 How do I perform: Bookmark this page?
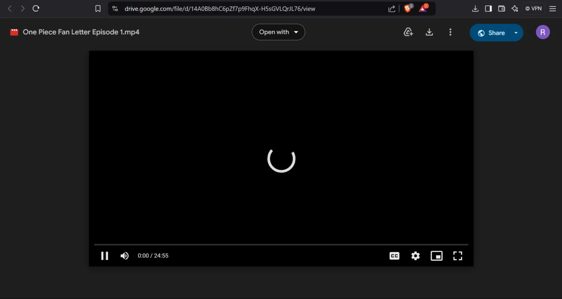click(x=98, y=8)
